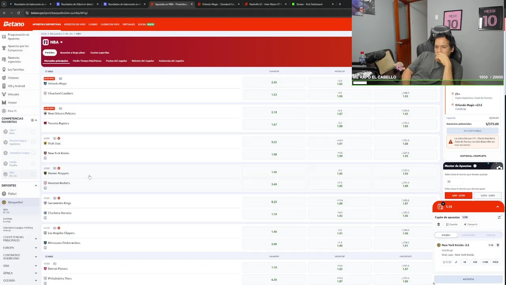506x285 pixels.
Task: Pick Utah Jazz winner odds 9.25
Action: tap(274, 142)
